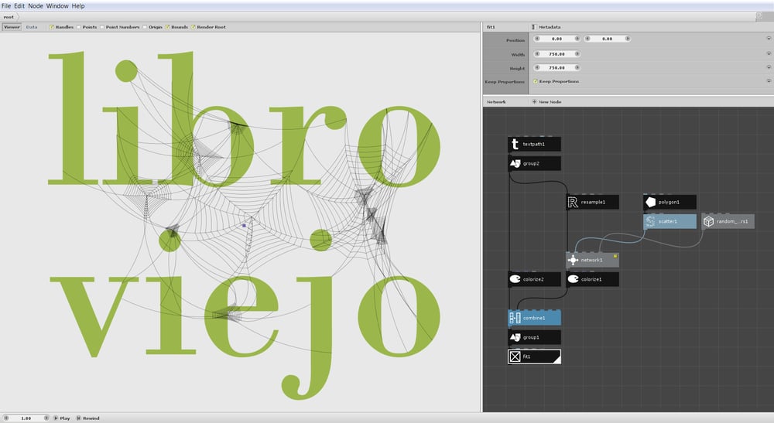This screenshot has width=774, height=423.
Task: Decrease Position Y with its left arrow
Action: [x=587, y=39]
